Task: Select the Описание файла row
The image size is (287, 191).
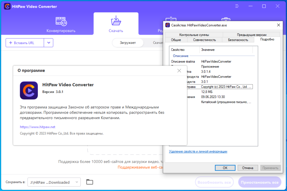Action: pyautogui.click(x=211, y=61)
